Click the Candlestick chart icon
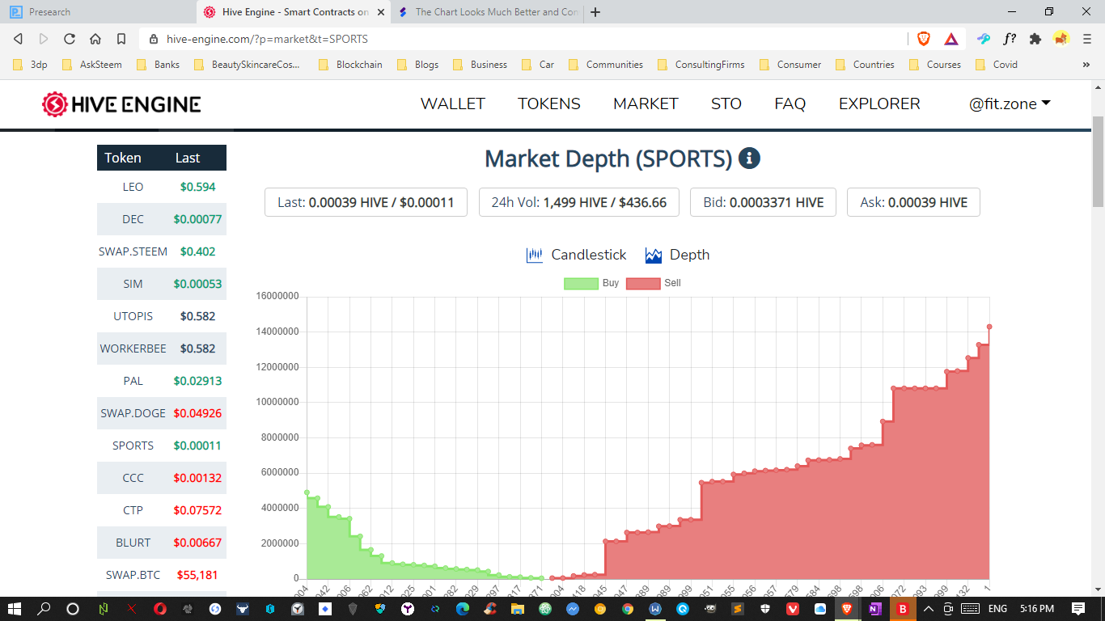The image size is (1105, 621). [x=534, y=256]
